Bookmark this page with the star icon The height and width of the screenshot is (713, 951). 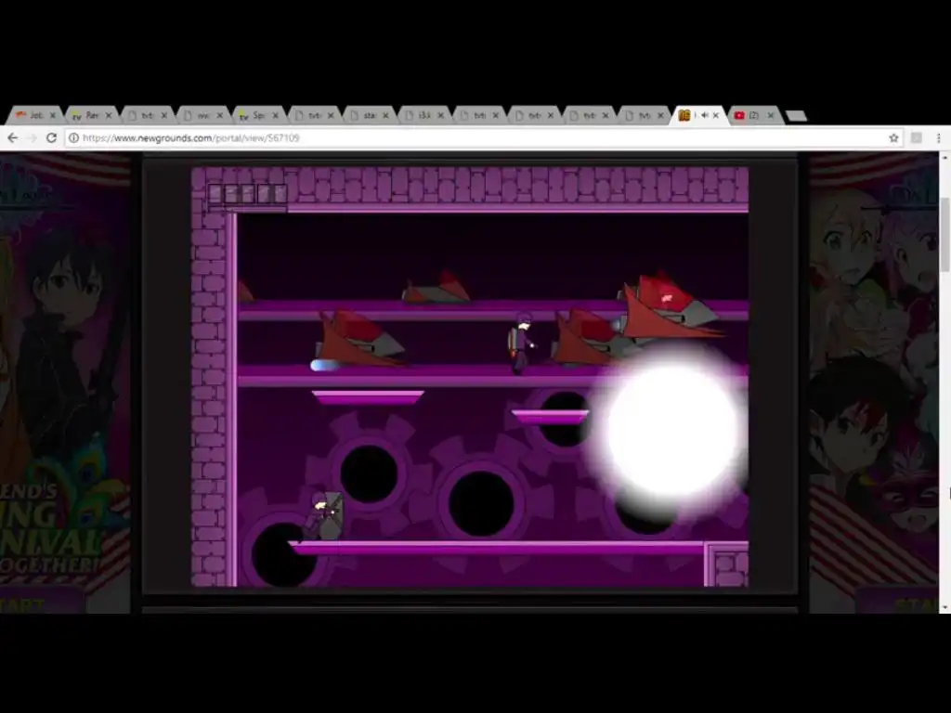click(x=893, y=138)
